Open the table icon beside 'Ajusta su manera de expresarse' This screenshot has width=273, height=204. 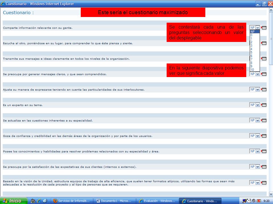[264, 89]
